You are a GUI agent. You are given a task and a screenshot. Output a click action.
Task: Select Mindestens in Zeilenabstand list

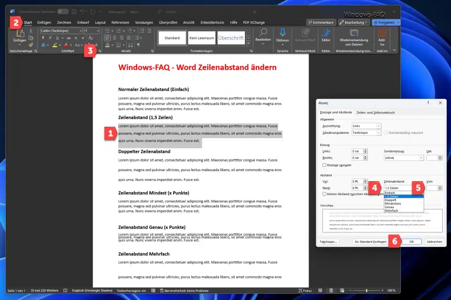[x=404, y=204]
